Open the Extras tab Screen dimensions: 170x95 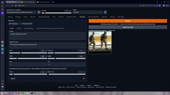[25, 17]
